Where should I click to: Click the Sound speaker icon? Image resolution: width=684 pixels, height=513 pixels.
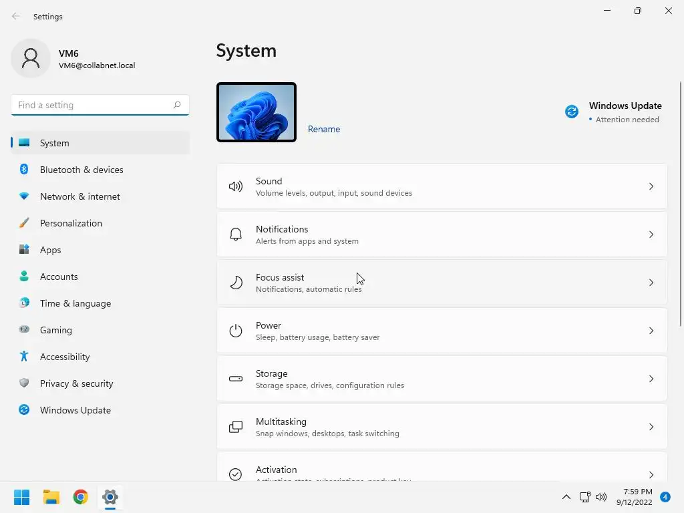point(236,187)
